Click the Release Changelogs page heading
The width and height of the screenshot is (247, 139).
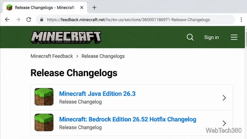(74, 73)
